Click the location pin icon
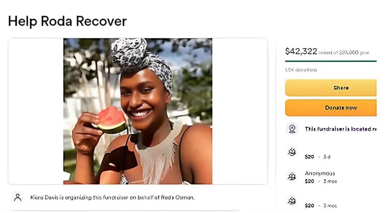Viewport: 386px width, 213px height. [292, 129]
